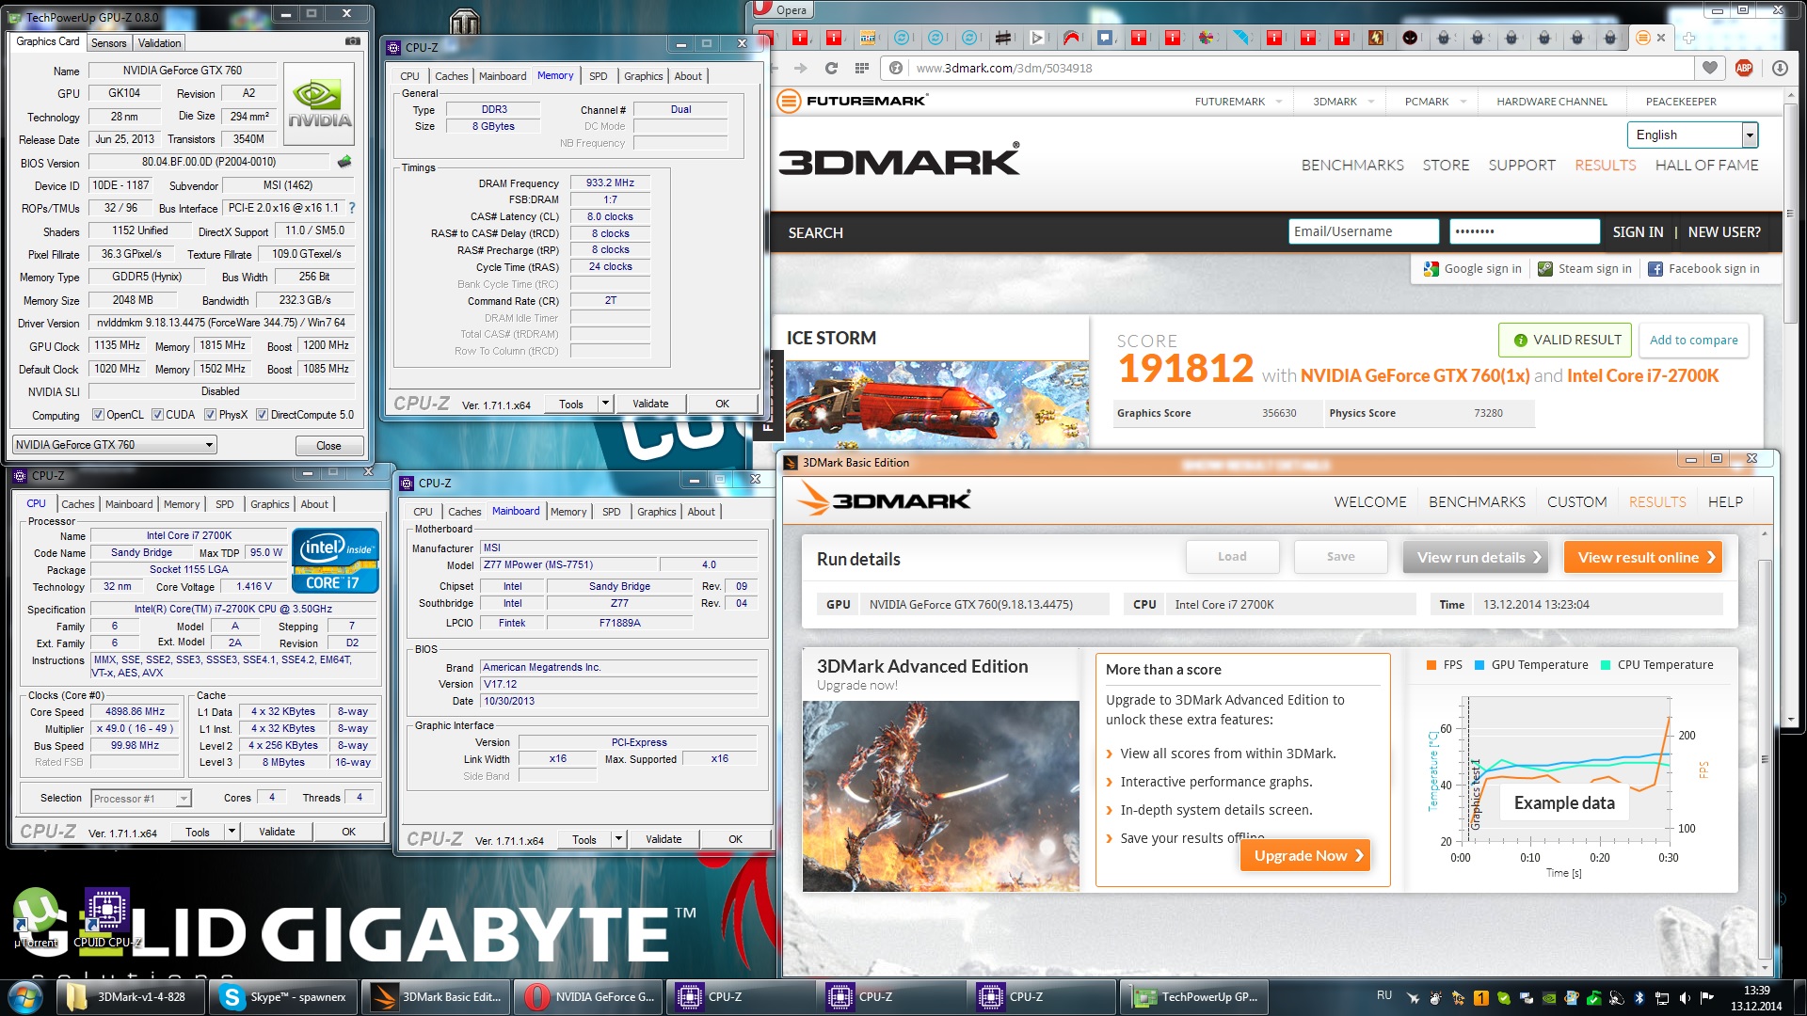Expand the FUTUREMARK nav menu arrow

pyautogui.click(x=1279, y=102)
